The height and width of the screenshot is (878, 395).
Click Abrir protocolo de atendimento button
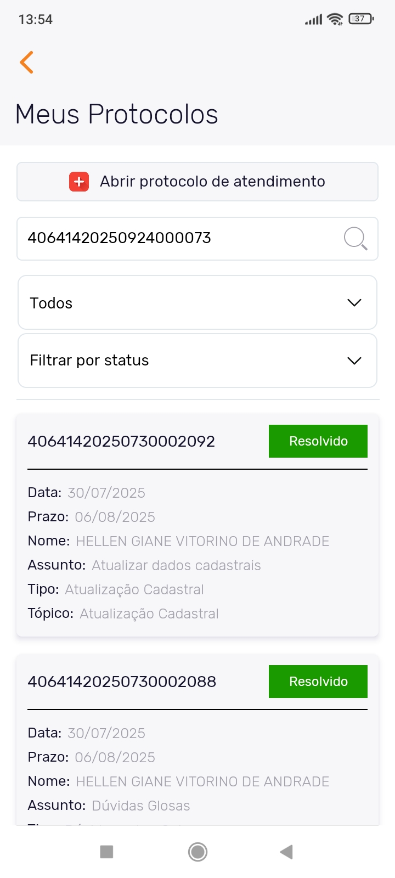212,182
